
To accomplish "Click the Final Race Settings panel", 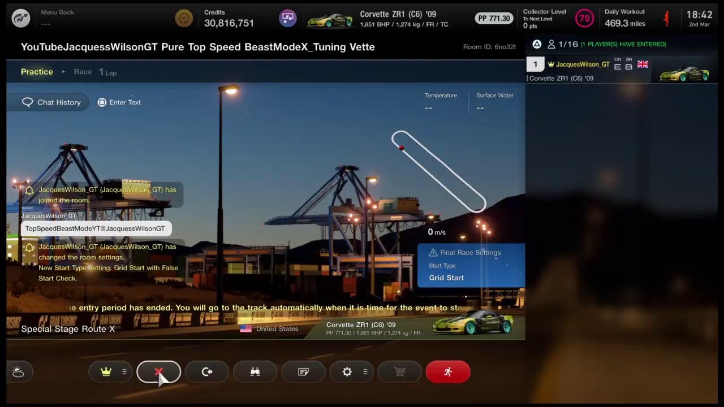I will (471, 266).
